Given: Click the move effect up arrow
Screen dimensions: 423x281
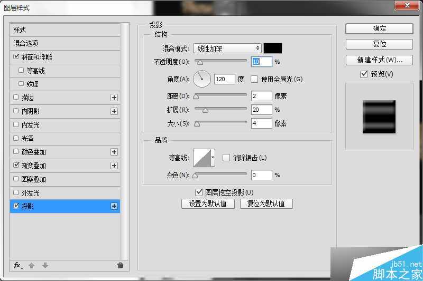Looking at the screenshot, I should click(32, 266).
